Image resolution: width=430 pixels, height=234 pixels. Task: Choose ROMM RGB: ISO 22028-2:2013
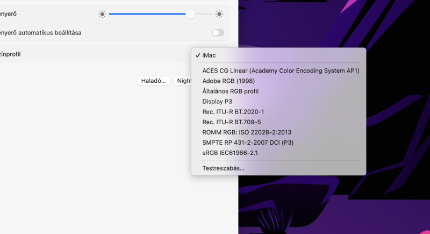[x=278, y=132]
